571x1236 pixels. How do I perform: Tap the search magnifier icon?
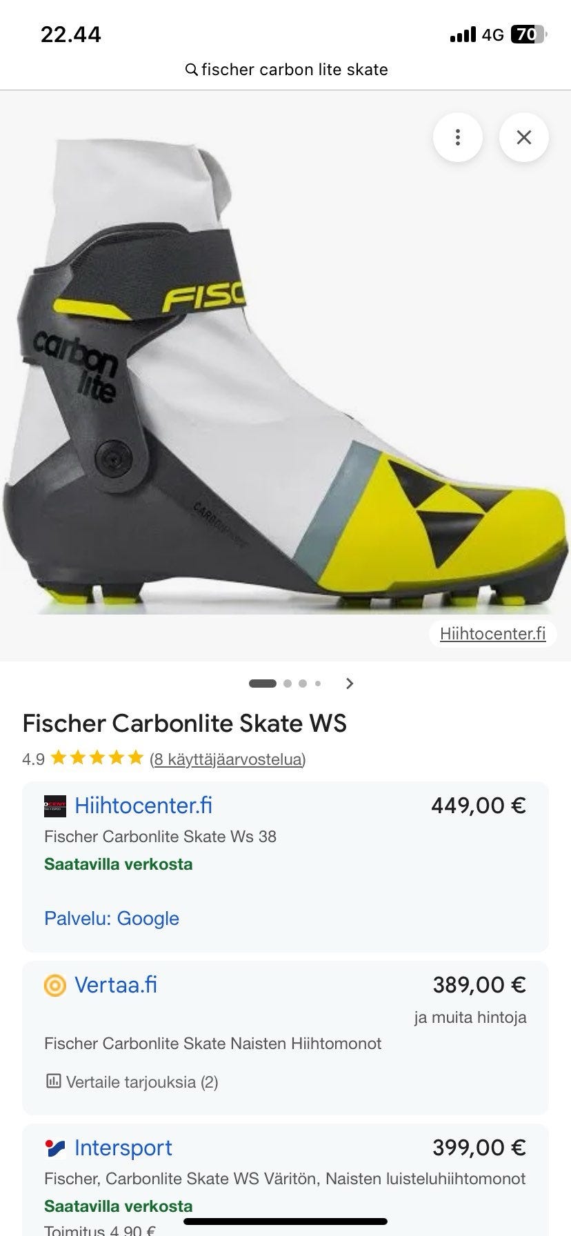pos(192,70)
